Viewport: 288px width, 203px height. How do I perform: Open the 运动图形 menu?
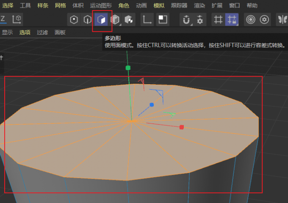101,5
